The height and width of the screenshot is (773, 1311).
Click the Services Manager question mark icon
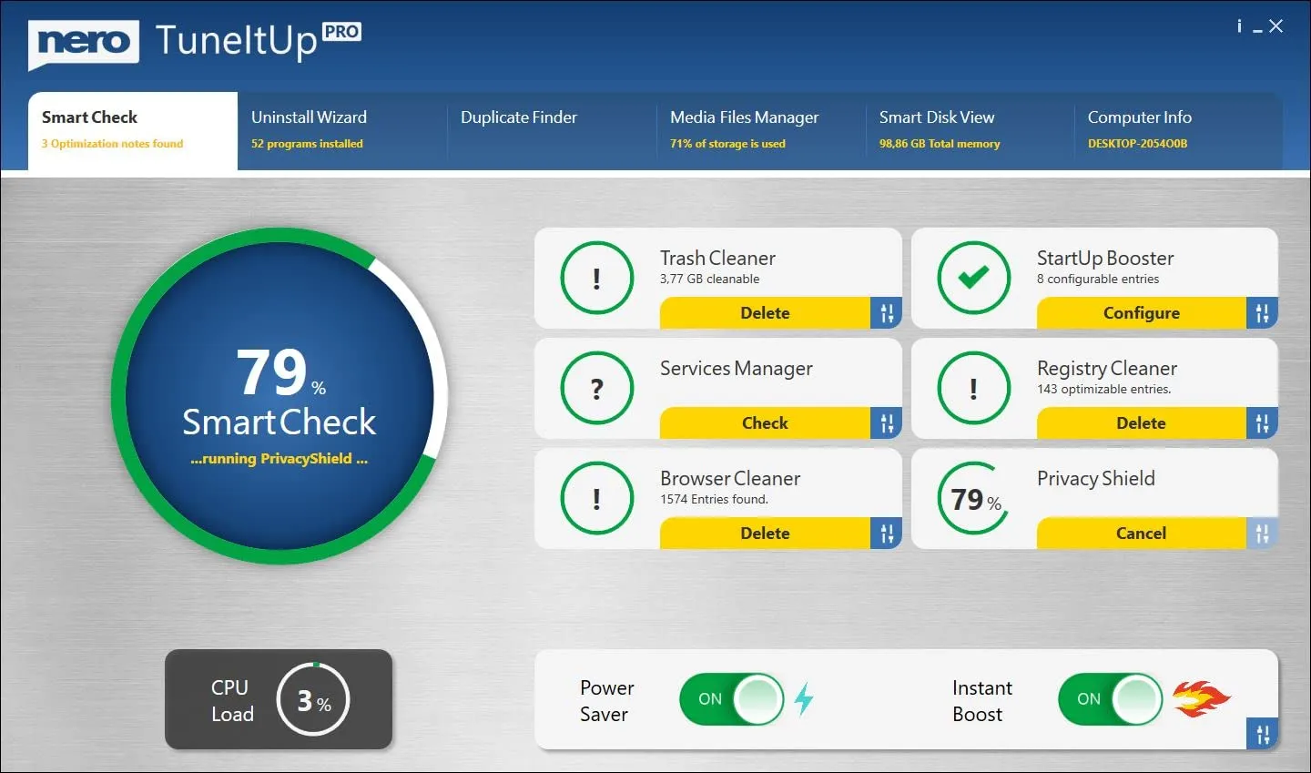click(x=596, y=389)
